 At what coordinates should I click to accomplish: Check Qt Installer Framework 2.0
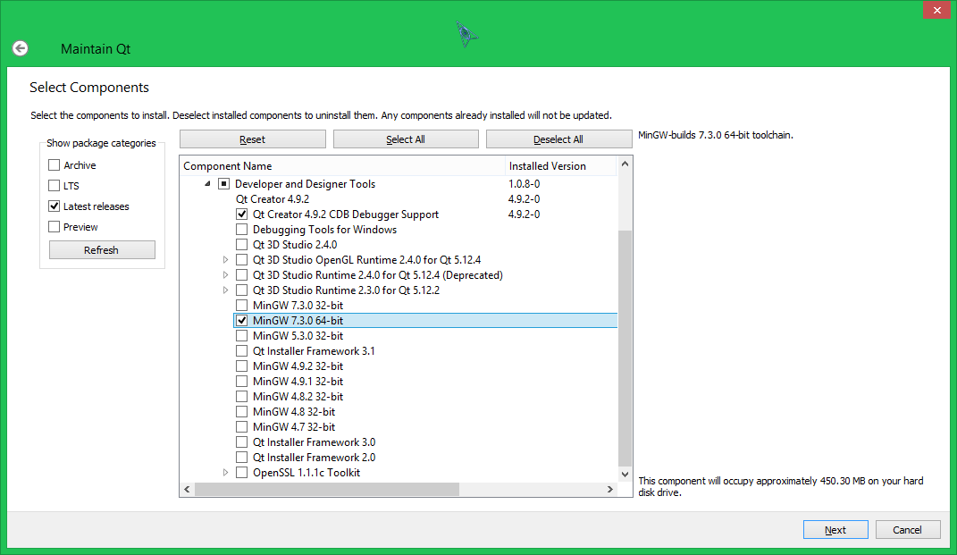(241, 458)
